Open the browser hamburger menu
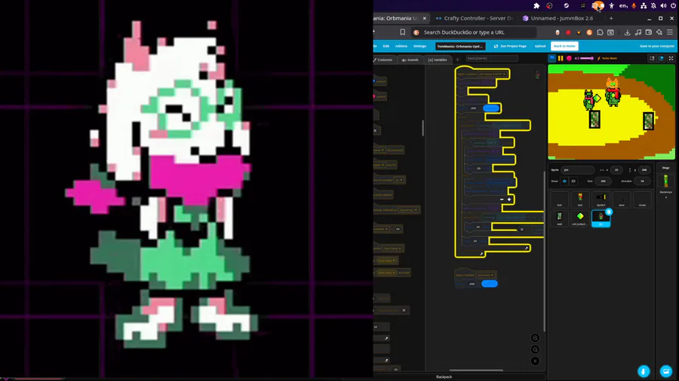Image resolution: width=679 pixels, height=381 pixels. pyautogui.click(x=669, y=32)
